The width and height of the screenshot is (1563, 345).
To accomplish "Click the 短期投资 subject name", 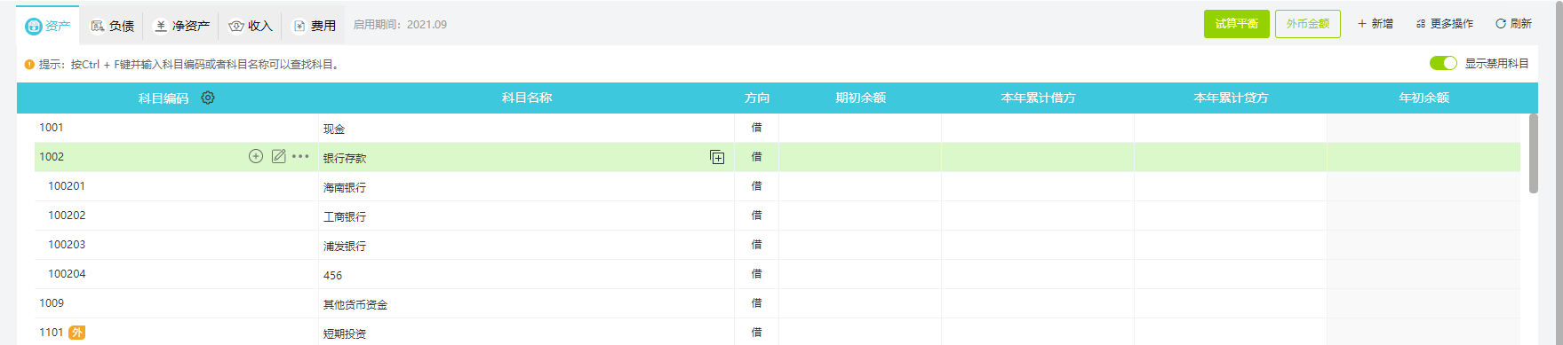I will [x=345, y=333].
